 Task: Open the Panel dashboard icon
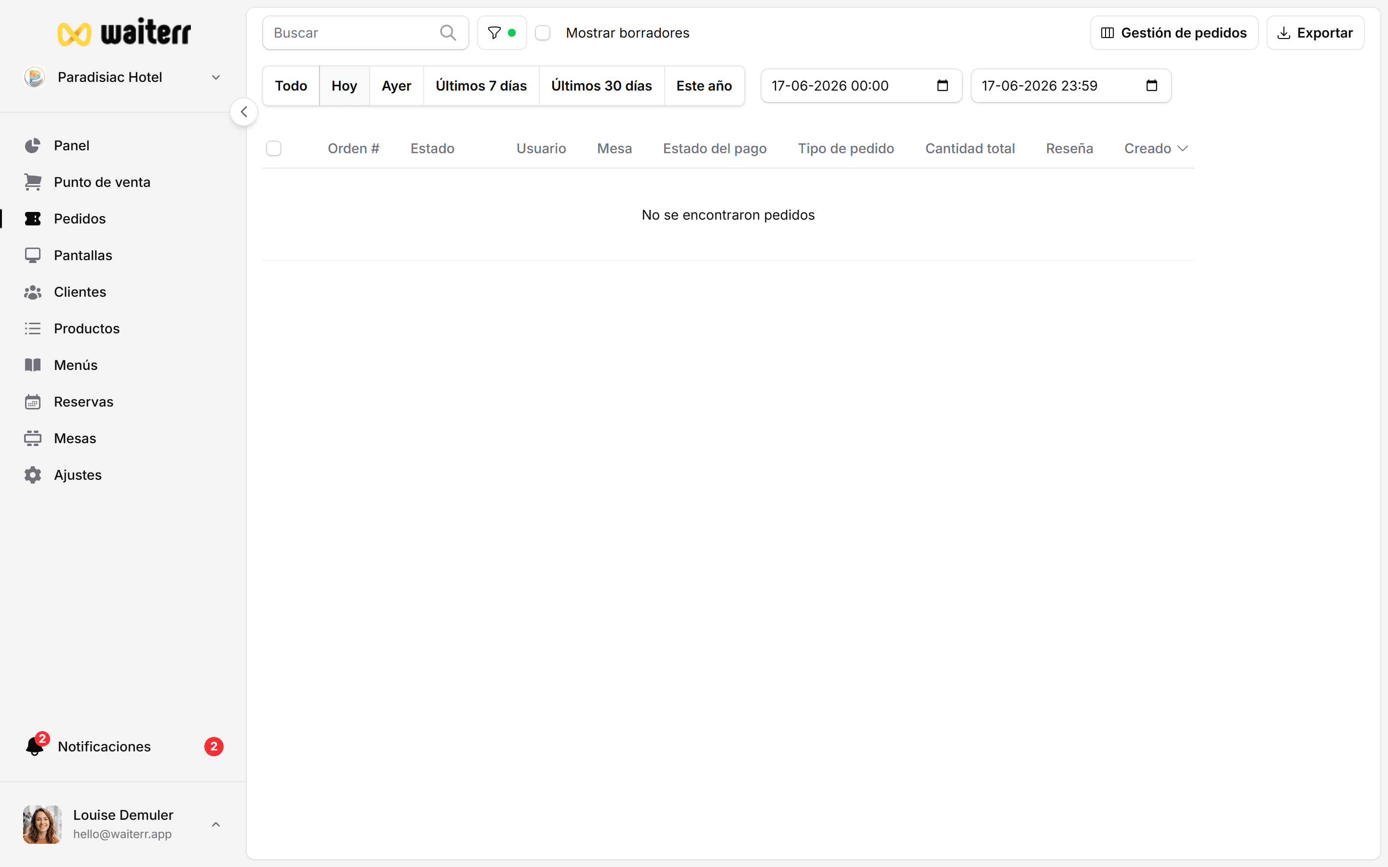(x=33, y=145)
